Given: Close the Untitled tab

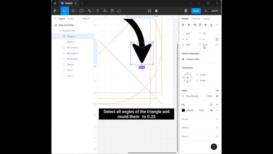Looking at the screenshot, I should 76,3.
